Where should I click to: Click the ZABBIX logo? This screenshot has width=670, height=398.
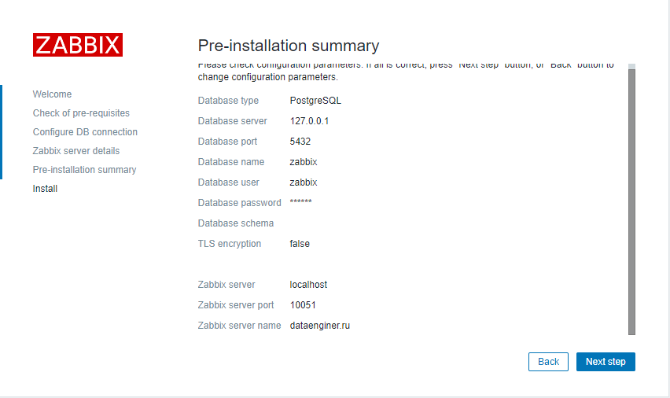point(78,45)
